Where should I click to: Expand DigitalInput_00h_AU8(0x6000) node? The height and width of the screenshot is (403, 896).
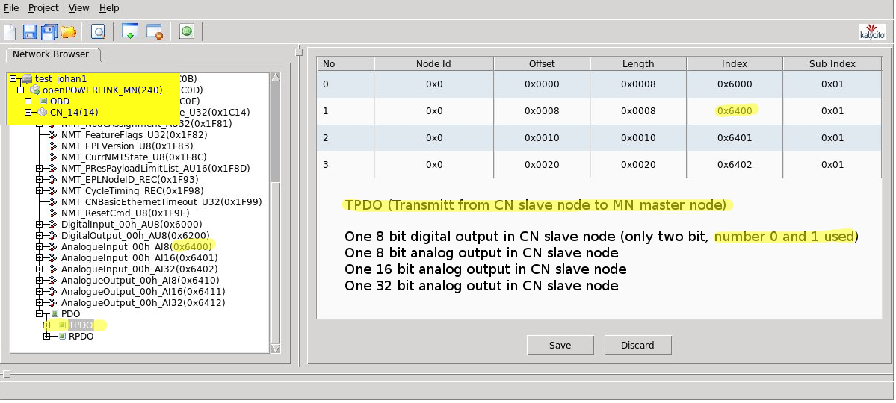click(39, 225)
